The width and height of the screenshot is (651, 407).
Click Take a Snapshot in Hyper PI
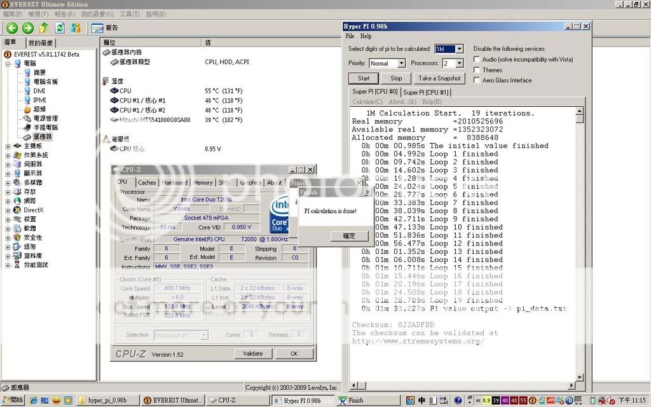(x=439, y=78)
